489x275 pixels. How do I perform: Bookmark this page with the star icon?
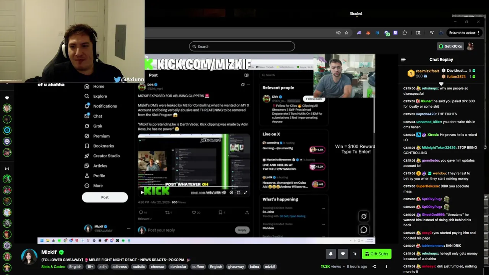tap(347, 33)
